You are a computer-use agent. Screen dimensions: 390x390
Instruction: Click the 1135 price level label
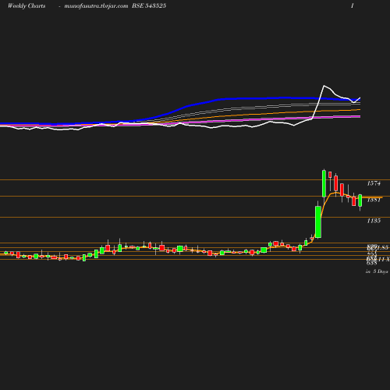tap(374, 221)
